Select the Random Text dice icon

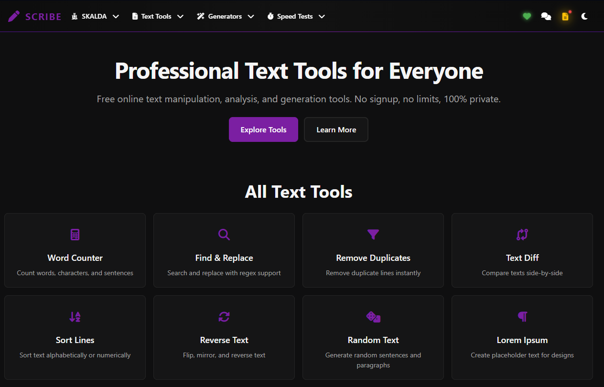click(x=373, y=316)
